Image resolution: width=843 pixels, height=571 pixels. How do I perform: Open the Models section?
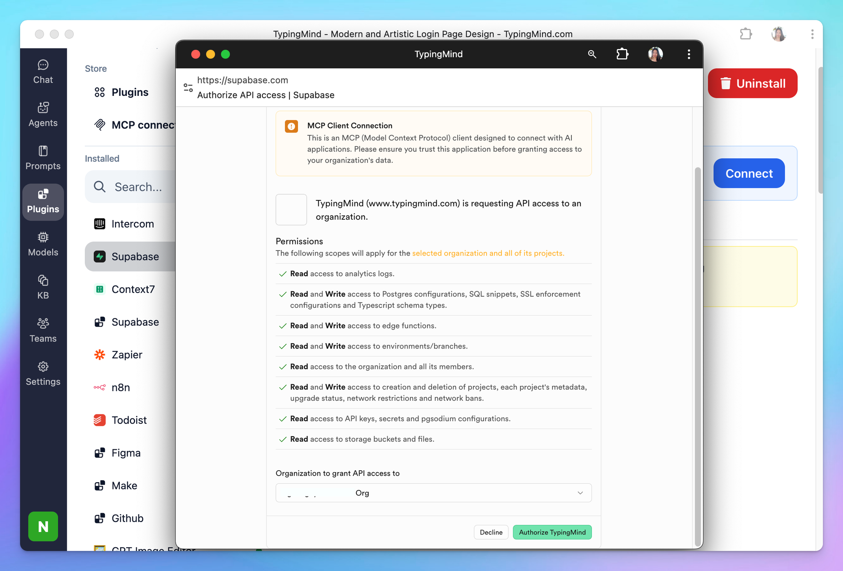point(43,244)
